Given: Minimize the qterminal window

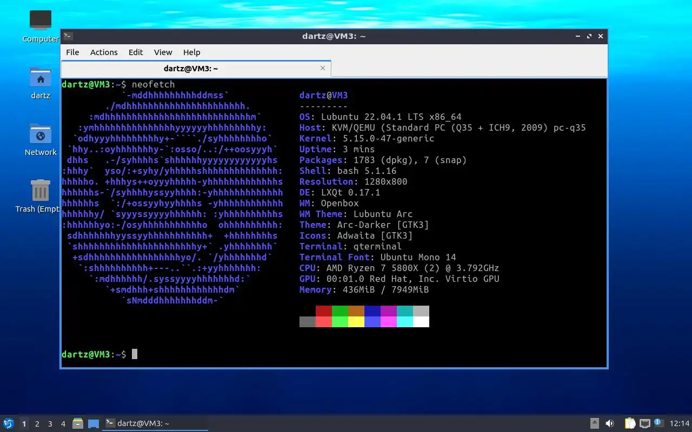Looking at the screenshot, I should (578, 36).
